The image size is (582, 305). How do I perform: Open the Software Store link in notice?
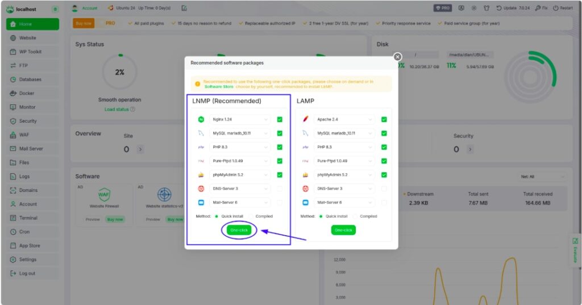pyautogui.click(x=219, y=87)
